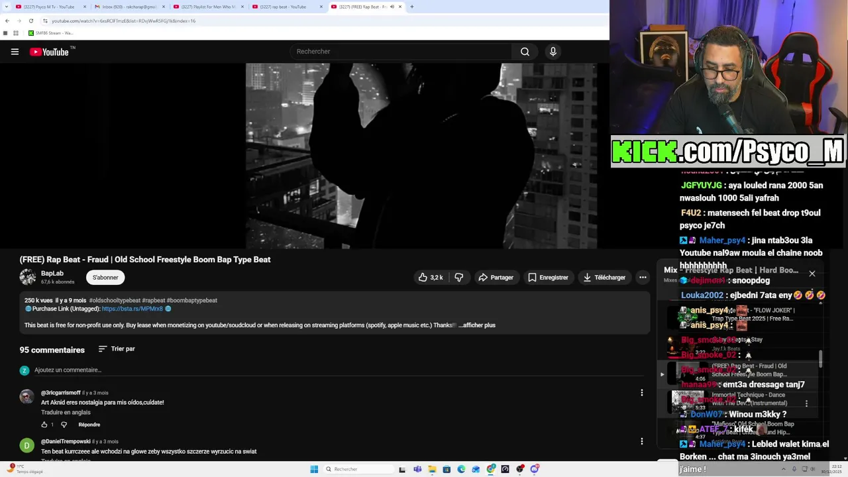Type in the YouTube Rechercher search box

[x=401, y=52]
